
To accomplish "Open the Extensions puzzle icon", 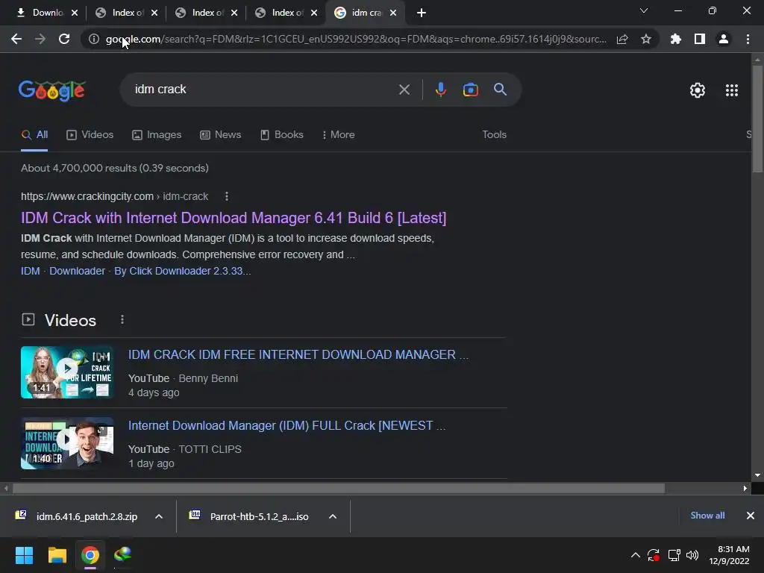I will click(676, 39).
